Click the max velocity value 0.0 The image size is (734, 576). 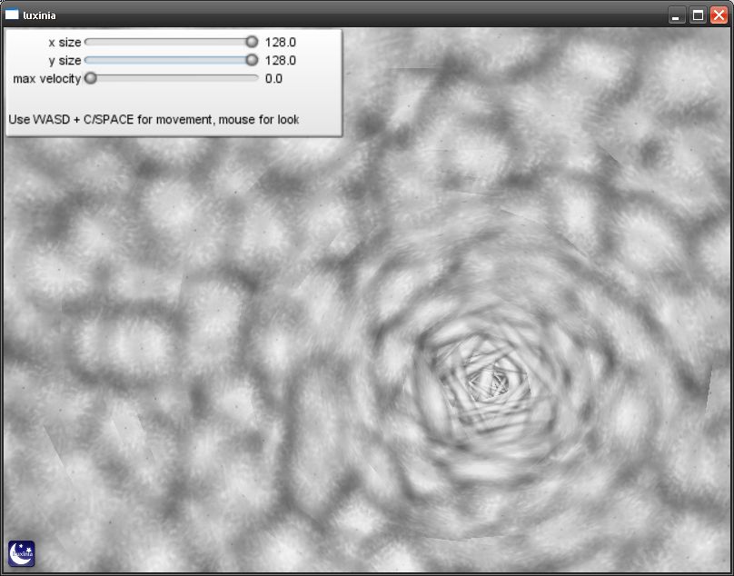coord(273,78)
